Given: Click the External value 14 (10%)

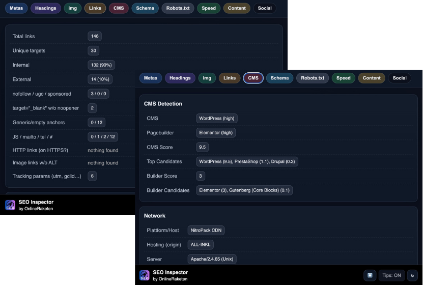Looking at the screenshot, I should point(100,79).
